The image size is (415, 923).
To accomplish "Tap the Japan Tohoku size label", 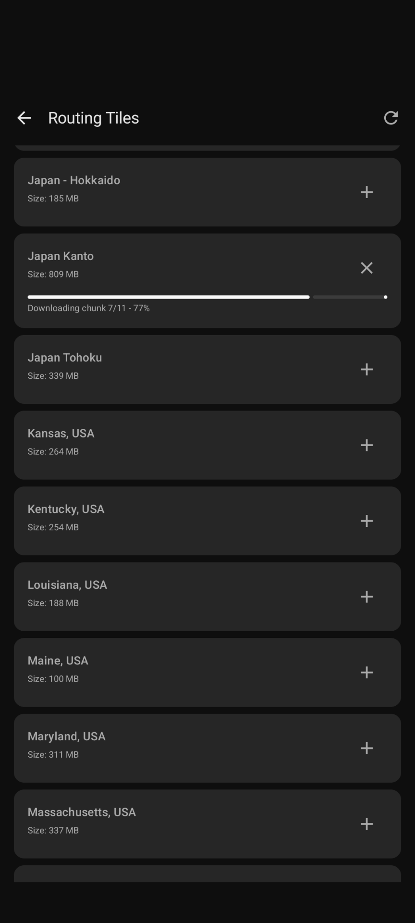I will (x=53, y=376).
